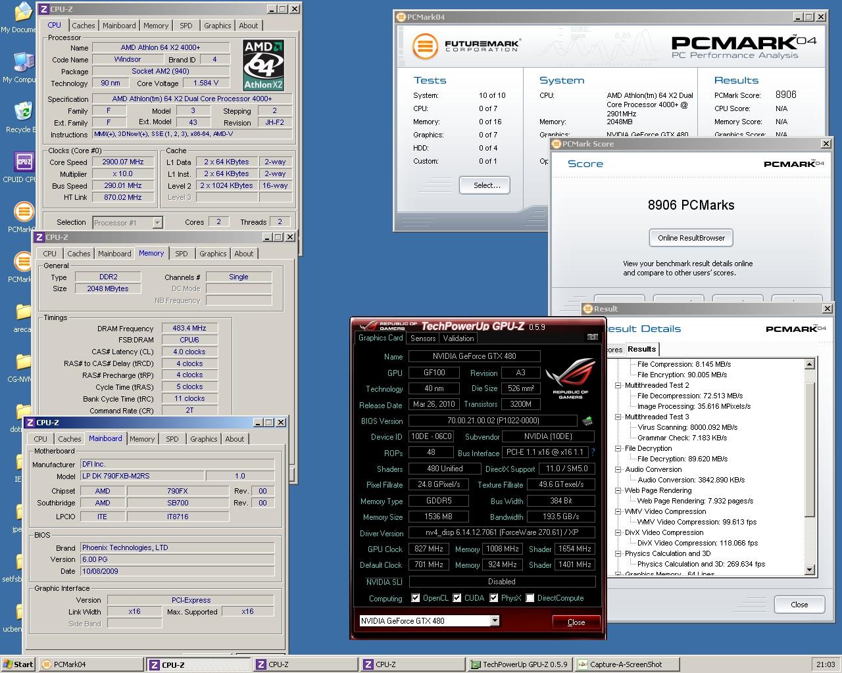
Task: Click the BIOS Version field in GPU-Z
Action: (x=493, y=421)
